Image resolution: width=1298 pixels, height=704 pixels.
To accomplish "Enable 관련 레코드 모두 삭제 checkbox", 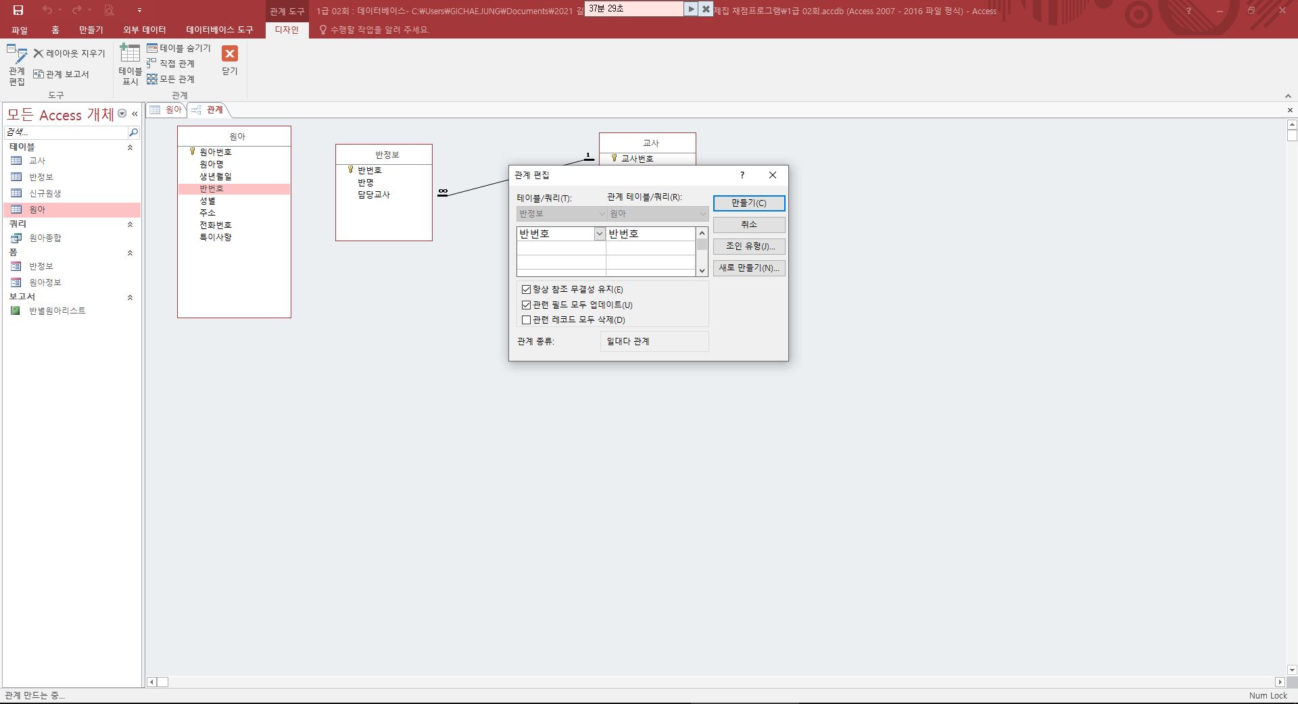I will [526, 320].
